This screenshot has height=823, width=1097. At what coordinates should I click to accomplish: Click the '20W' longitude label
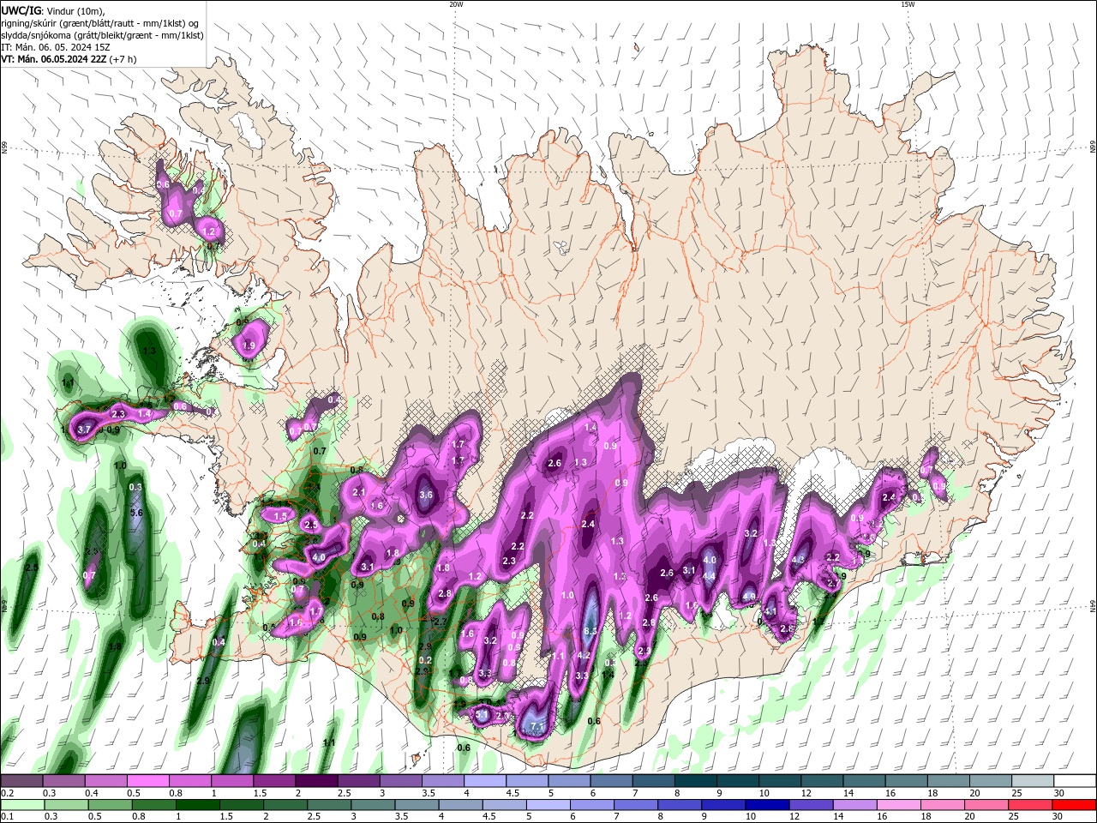[x=456, y=4]
